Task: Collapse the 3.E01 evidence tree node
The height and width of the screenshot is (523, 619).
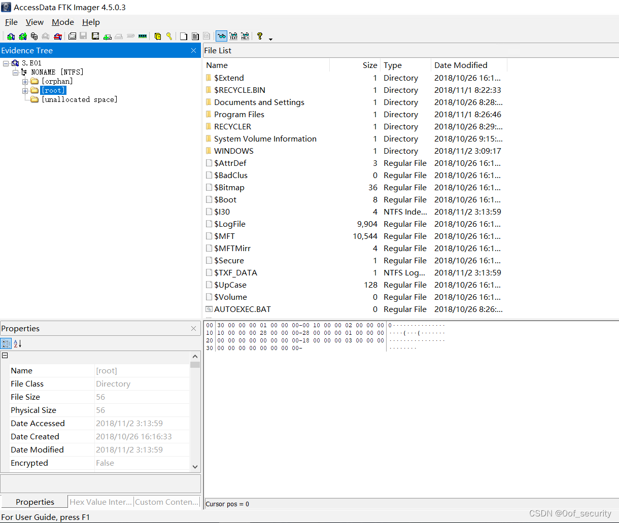Action: coord(6,63)
